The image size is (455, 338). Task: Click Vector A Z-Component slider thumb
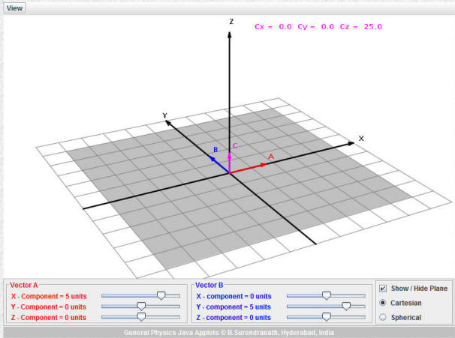click(x=141, y=317)
